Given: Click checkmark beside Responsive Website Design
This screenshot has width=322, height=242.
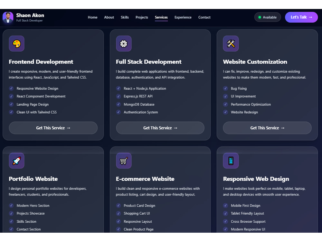Looking at the screenshot, I should click(x=11, y=88).
